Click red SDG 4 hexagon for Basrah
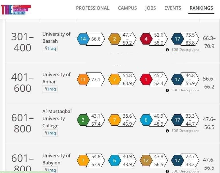The image size is (220, 173). point(146,39)
